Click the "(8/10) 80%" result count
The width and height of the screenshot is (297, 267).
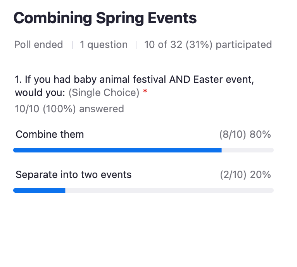click(245, 135)
